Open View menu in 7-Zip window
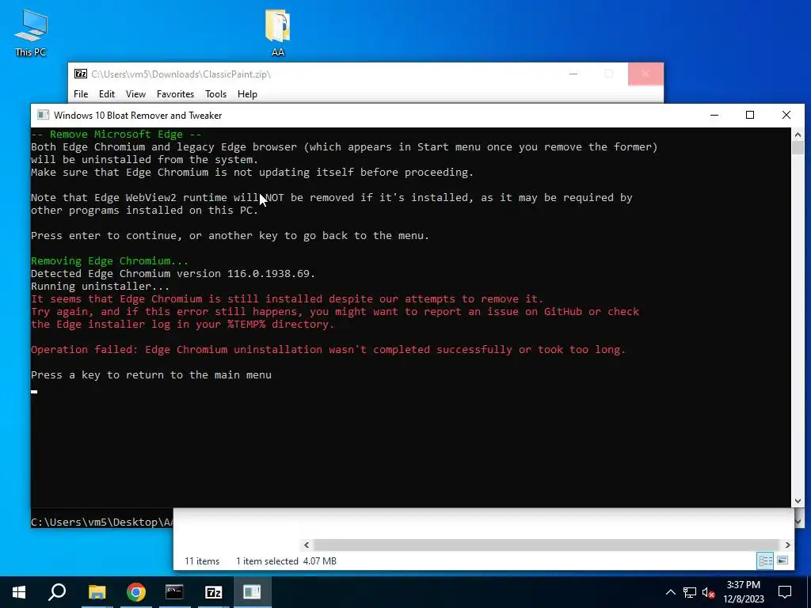811x608 pixels. tap(135, 94)
